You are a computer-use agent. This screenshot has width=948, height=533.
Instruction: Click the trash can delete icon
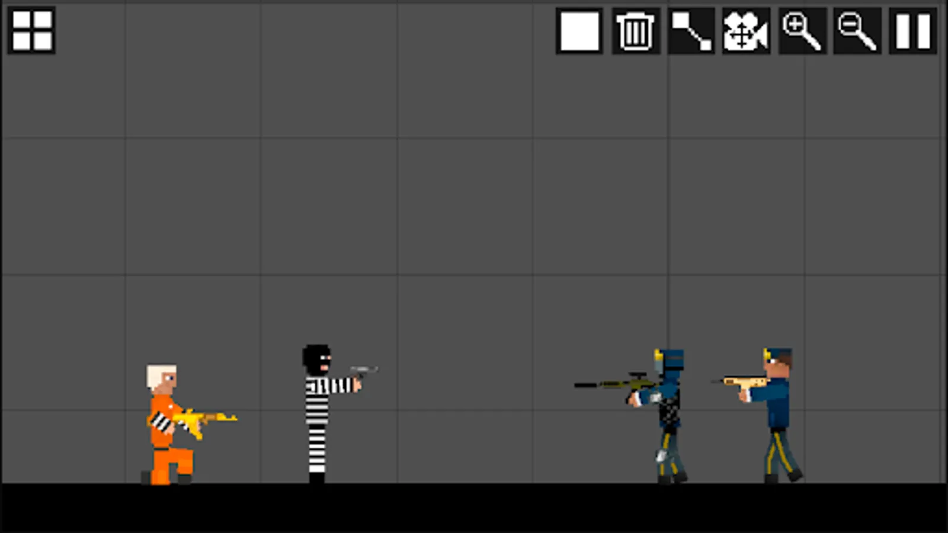635,31
